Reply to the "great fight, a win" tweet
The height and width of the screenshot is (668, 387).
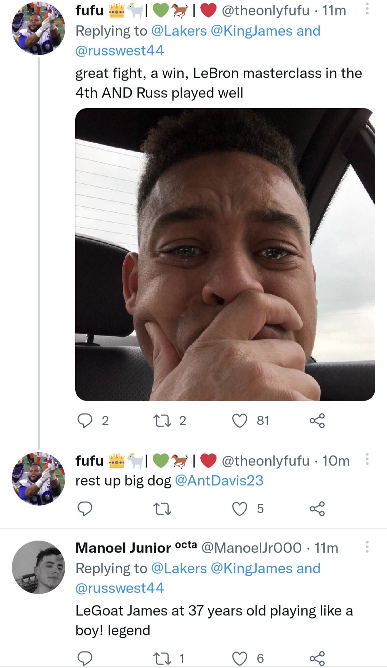pyautogui.click(x=85, y=420)
